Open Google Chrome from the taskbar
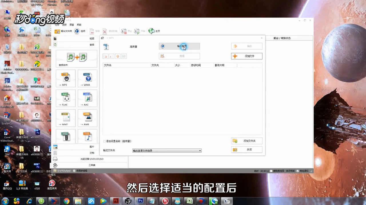Screen dimensions: 366x205 [66, 201]
